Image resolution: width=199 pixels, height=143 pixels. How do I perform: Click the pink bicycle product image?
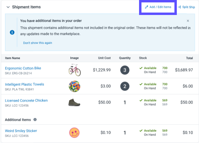(x=75, y=70)
